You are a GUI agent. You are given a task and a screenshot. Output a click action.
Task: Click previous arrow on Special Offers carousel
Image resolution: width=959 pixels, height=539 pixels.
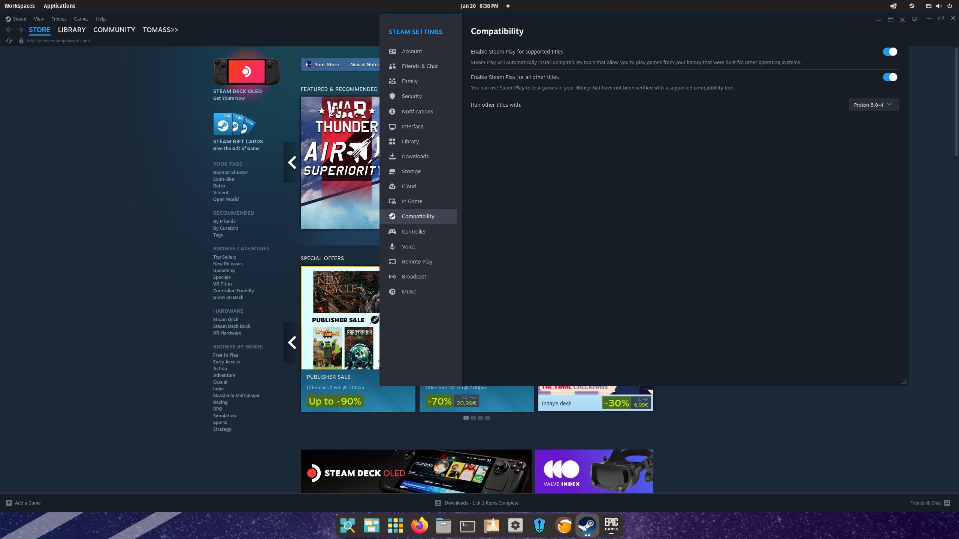pyautogui.click(x=292, y=342)
